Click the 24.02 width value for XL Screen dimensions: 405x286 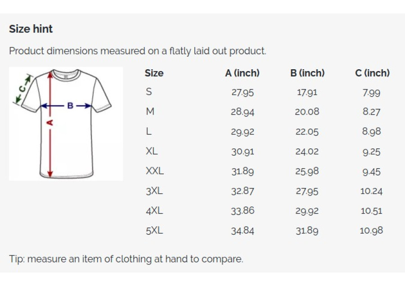coord(307,152)
